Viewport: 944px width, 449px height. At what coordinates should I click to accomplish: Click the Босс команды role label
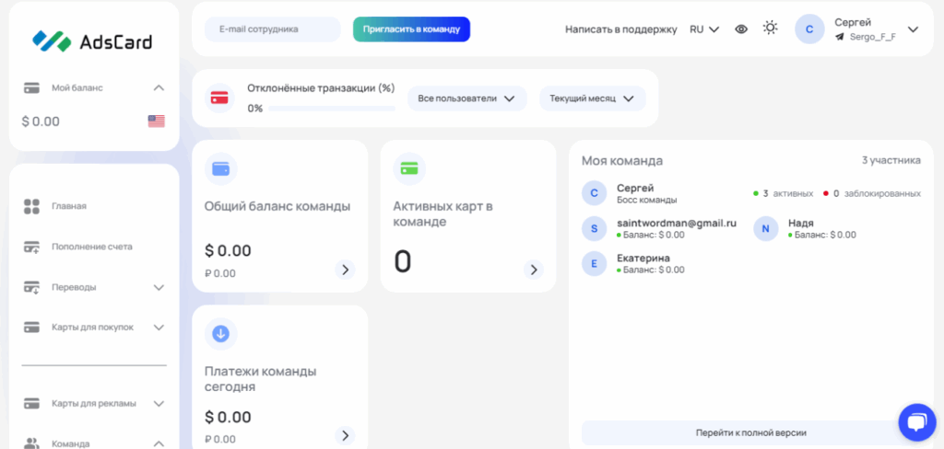pyautogui.click(x=646, y=200)
